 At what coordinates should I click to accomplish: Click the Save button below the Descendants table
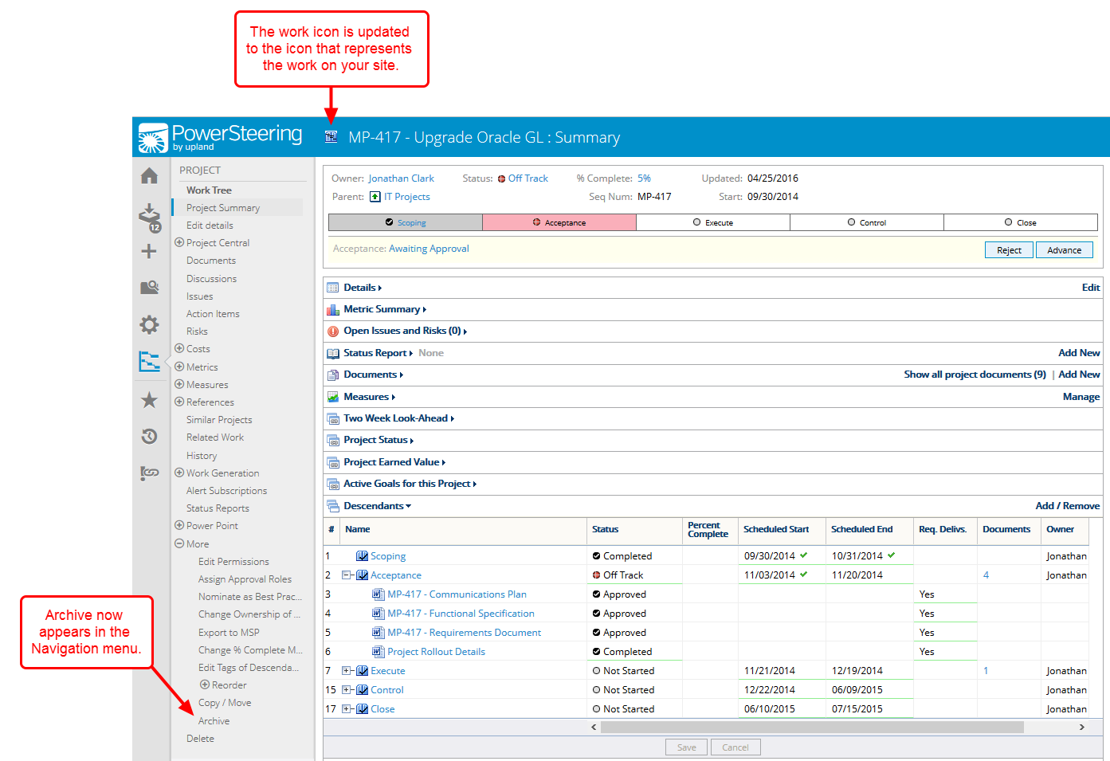pyautogui.click(x=686, y=747)
